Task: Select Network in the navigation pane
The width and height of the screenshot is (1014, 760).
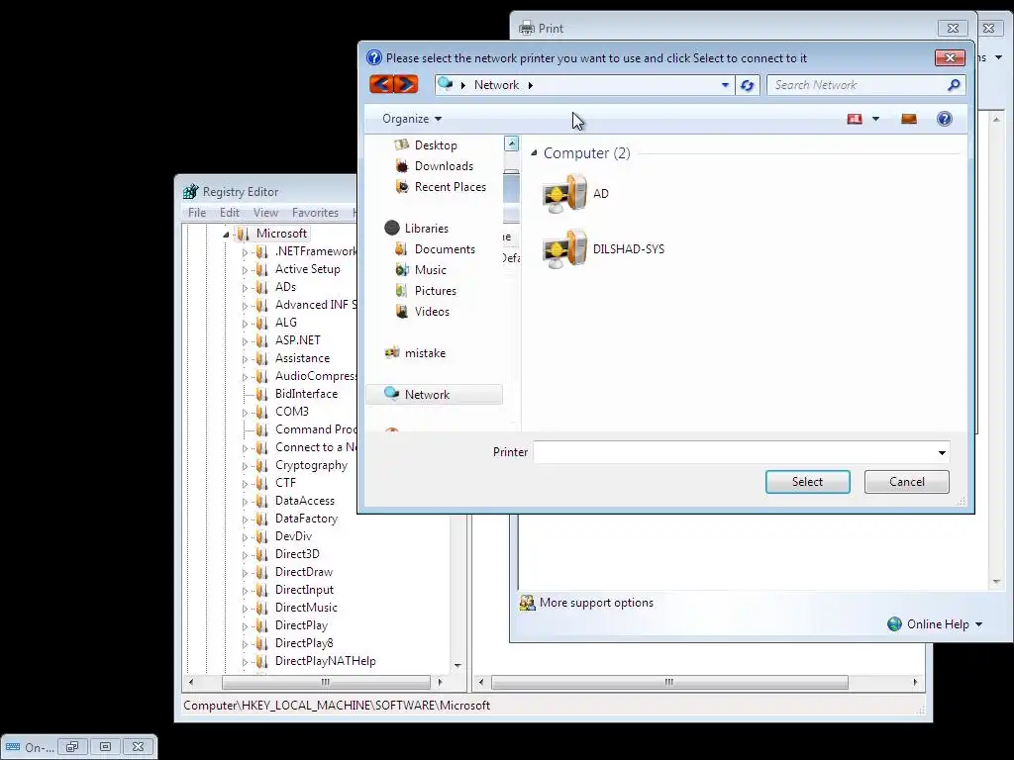Action: [434, 394]
